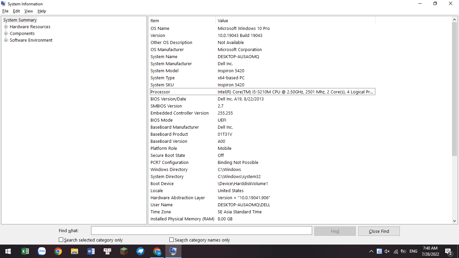Select the 'Secure Boot State' item

tap(168, 156)
